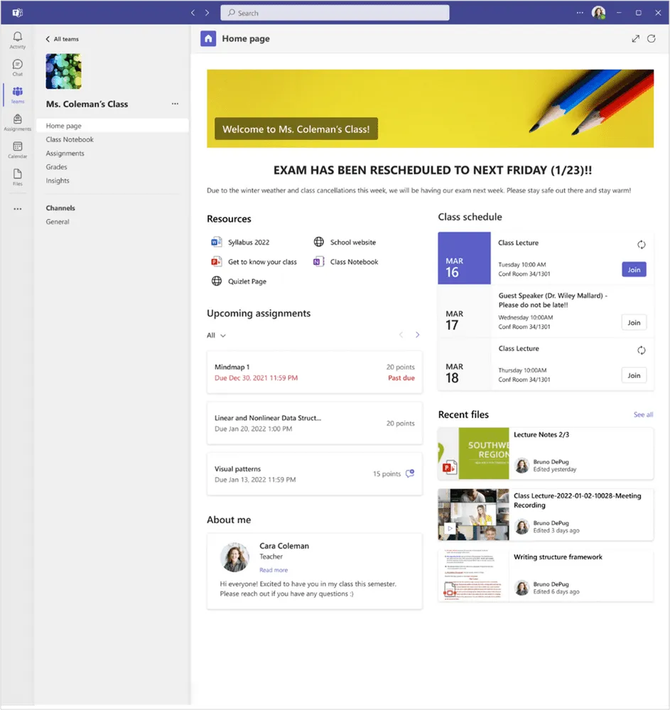
Task: Open the Calendar from the sidebar
Action: pyautogui.click(x=17, y=148)
